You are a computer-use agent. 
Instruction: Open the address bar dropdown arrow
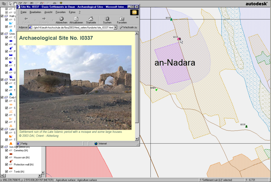coord(115,28)
